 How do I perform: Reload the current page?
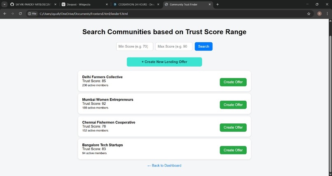[x=20, y=14]
